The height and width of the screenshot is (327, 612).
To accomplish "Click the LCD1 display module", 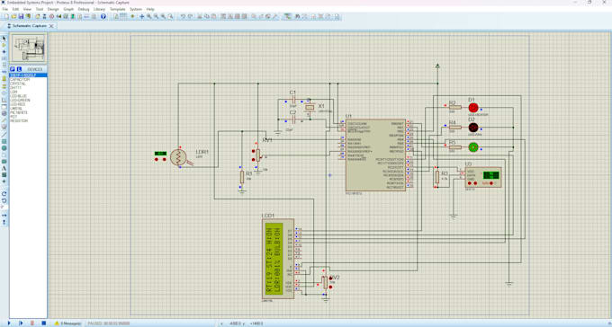I will coord(278,259).
